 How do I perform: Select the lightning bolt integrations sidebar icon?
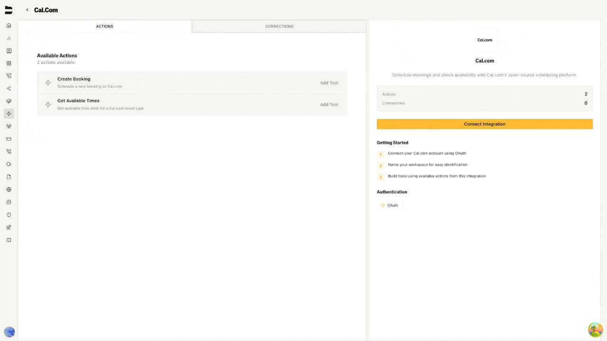9,114
